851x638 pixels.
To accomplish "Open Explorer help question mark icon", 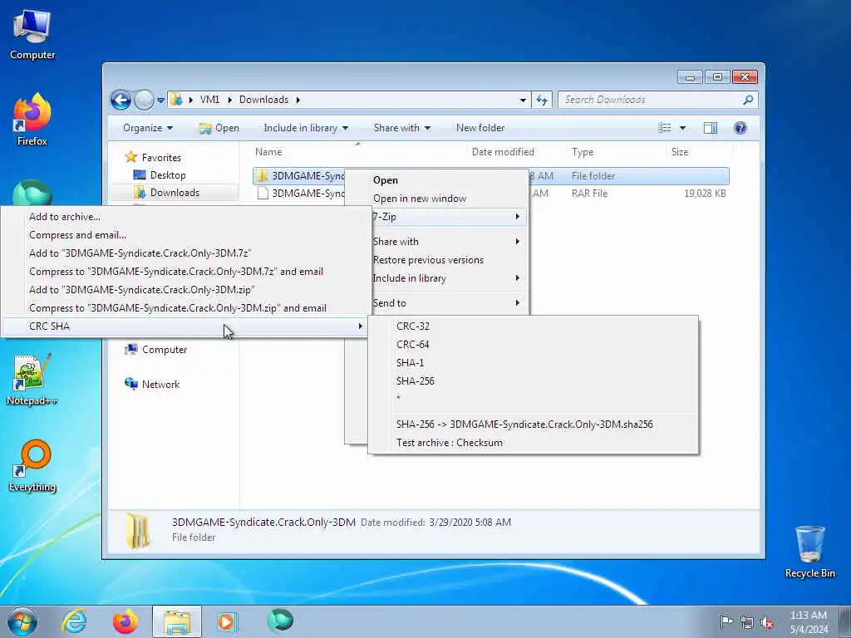I will [x=740, y=128].
